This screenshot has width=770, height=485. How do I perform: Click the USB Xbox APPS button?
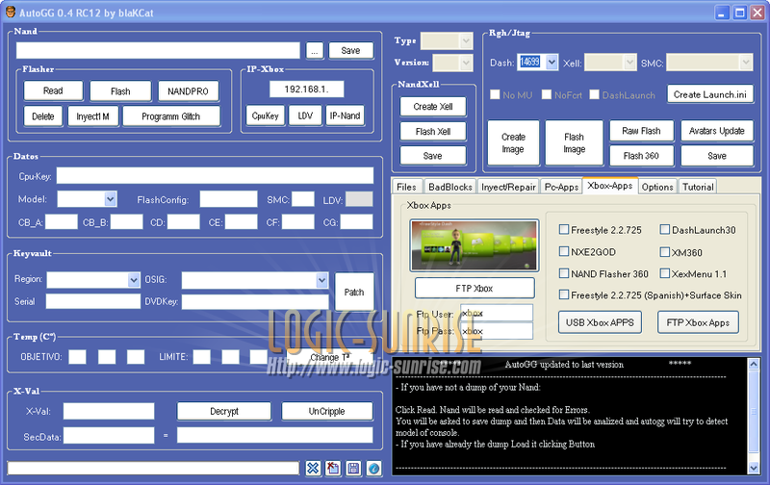pyautogui.click(x=600, y=322)
